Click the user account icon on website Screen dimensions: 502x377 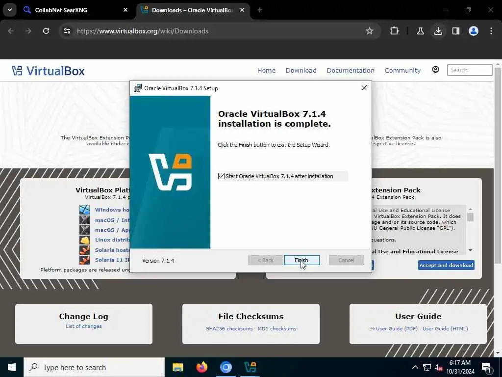435,70
